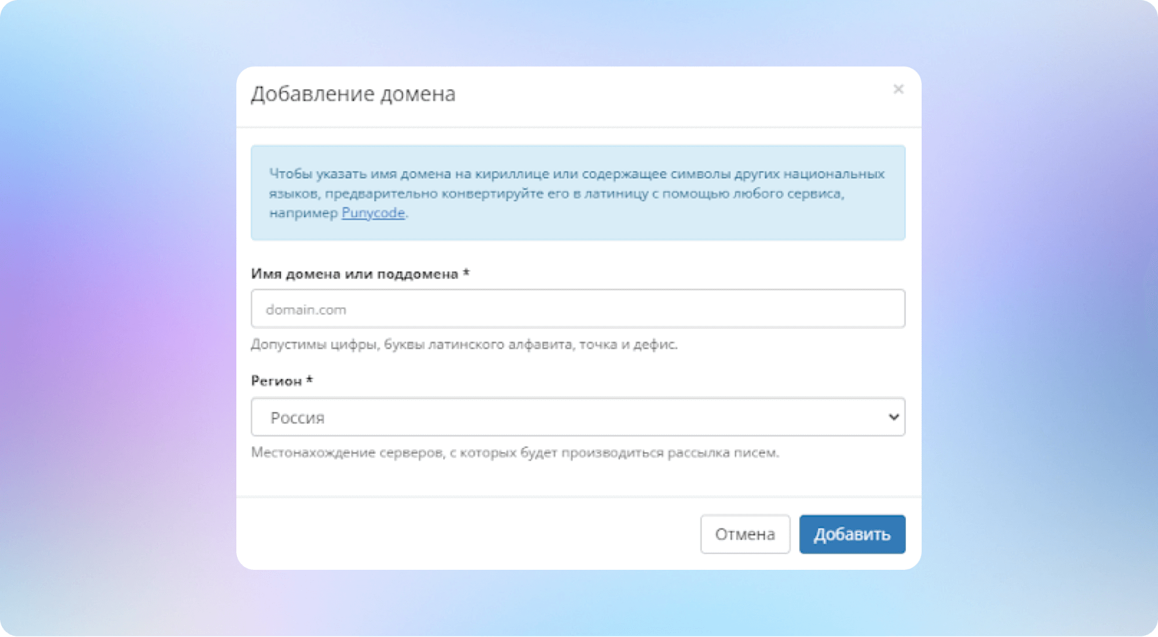
Task: Click the 'Имя домена или поддомена' label
Action: [355, 274]
